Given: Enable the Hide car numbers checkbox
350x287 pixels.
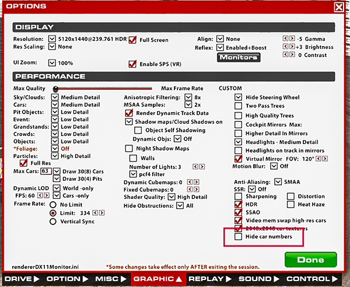Looking at the screenshot, I should click(238, 237).
